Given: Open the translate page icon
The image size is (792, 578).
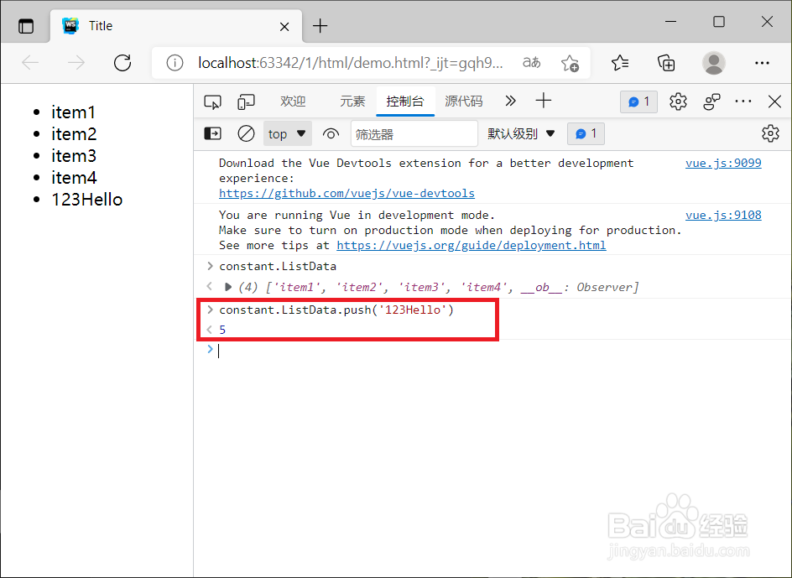Looking at the screenshot, I should click(x=531, y=63).
